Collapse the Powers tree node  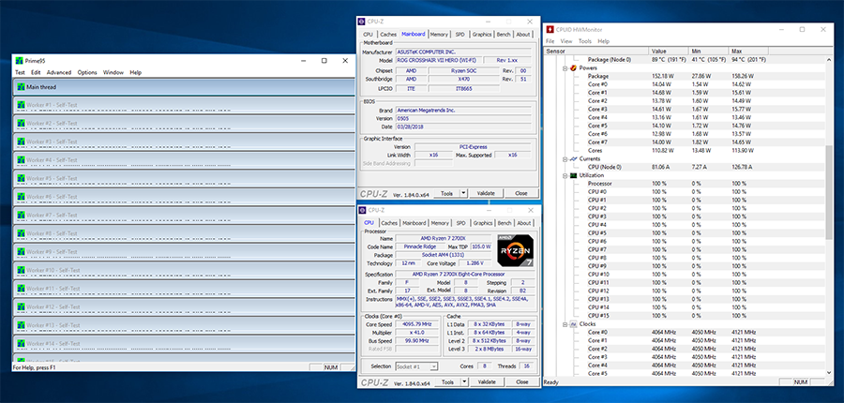click(565, 67)
